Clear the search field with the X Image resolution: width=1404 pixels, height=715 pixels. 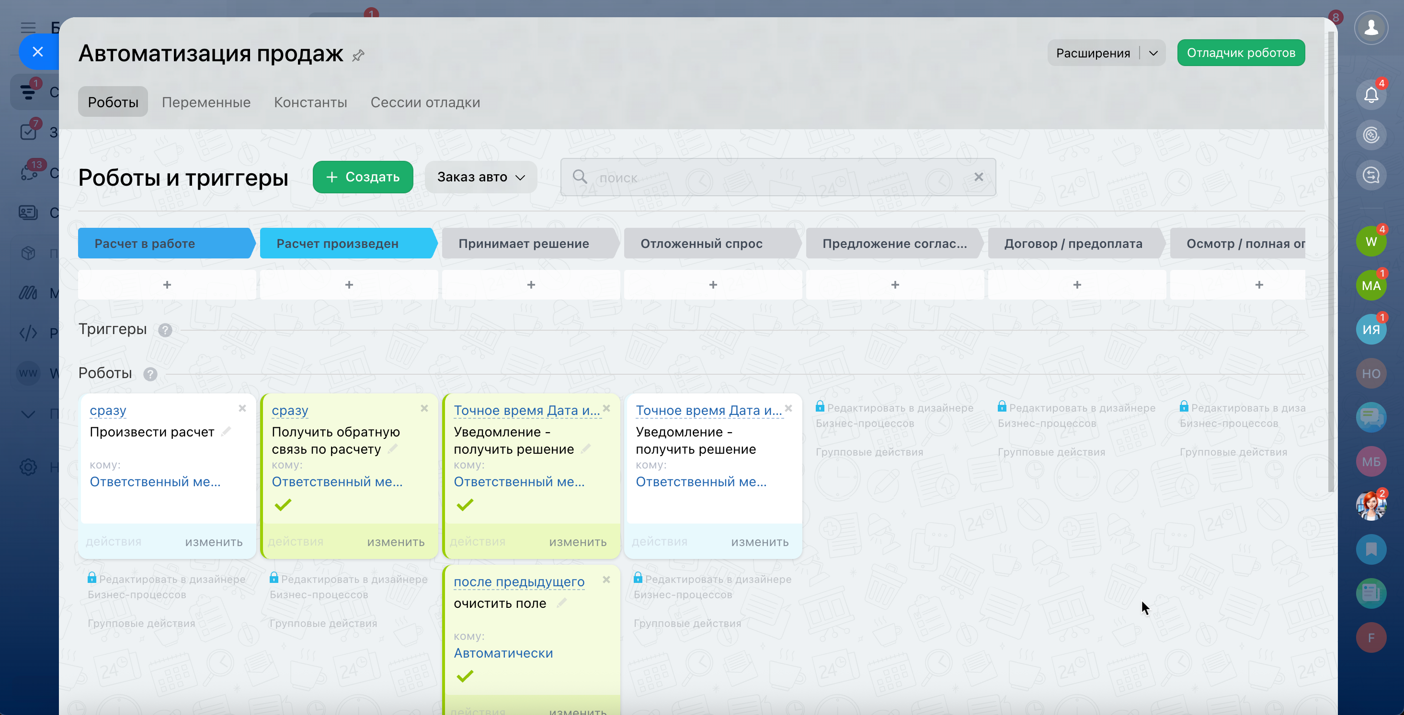pyautogui.click(x=979, y=177)
